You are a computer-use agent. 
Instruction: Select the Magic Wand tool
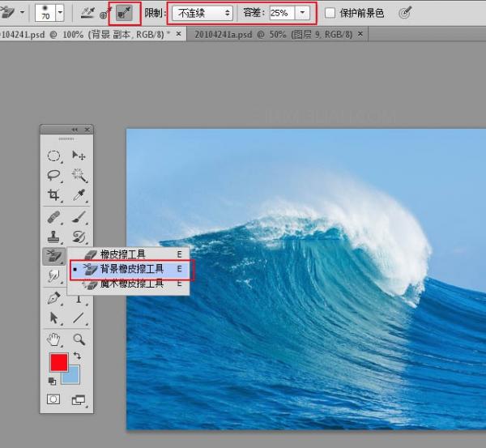click(x=79, y=175)
